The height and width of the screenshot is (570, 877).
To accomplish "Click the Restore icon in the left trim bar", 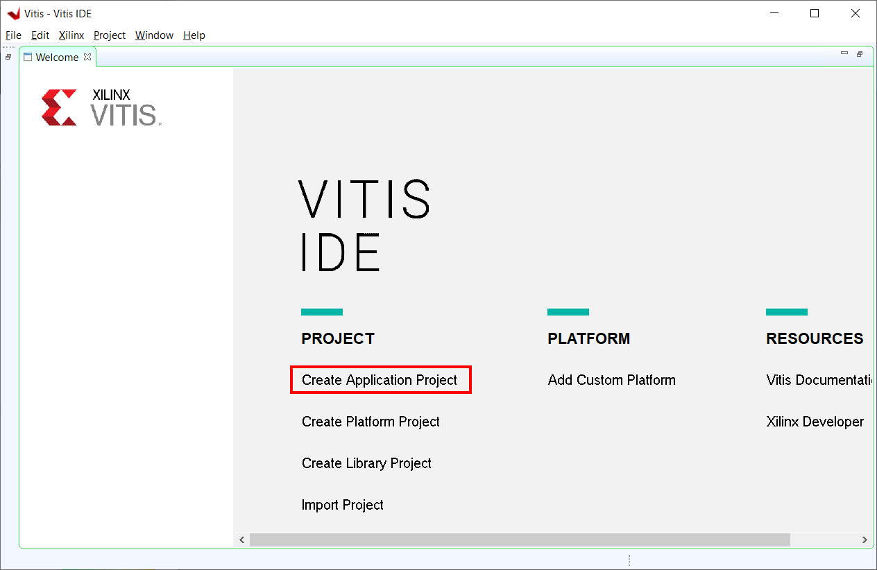I will point(8,57).
